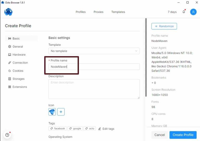The image size is (200, 141).
Task: Click Edit tags link
Action: (x=106, y=129)
